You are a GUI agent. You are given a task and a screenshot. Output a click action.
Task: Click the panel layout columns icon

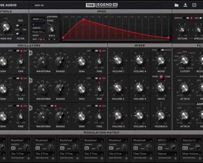[194, 5]
